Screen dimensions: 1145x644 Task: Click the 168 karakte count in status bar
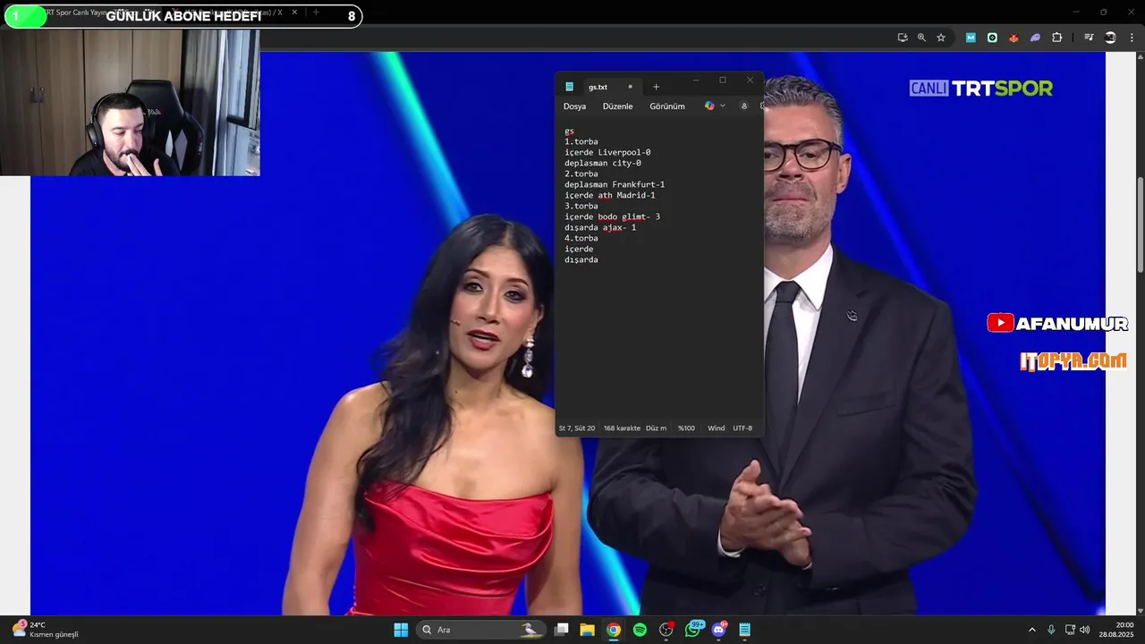(622, 428)
